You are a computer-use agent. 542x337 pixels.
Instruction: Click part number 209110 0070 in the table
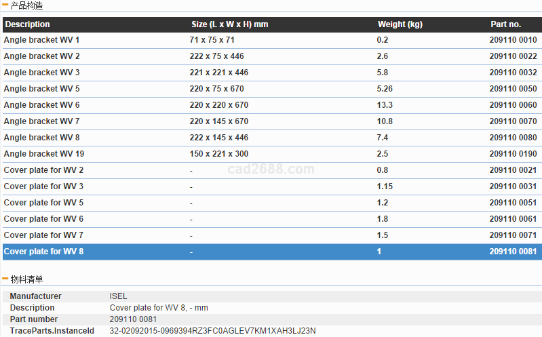point(513,121)
